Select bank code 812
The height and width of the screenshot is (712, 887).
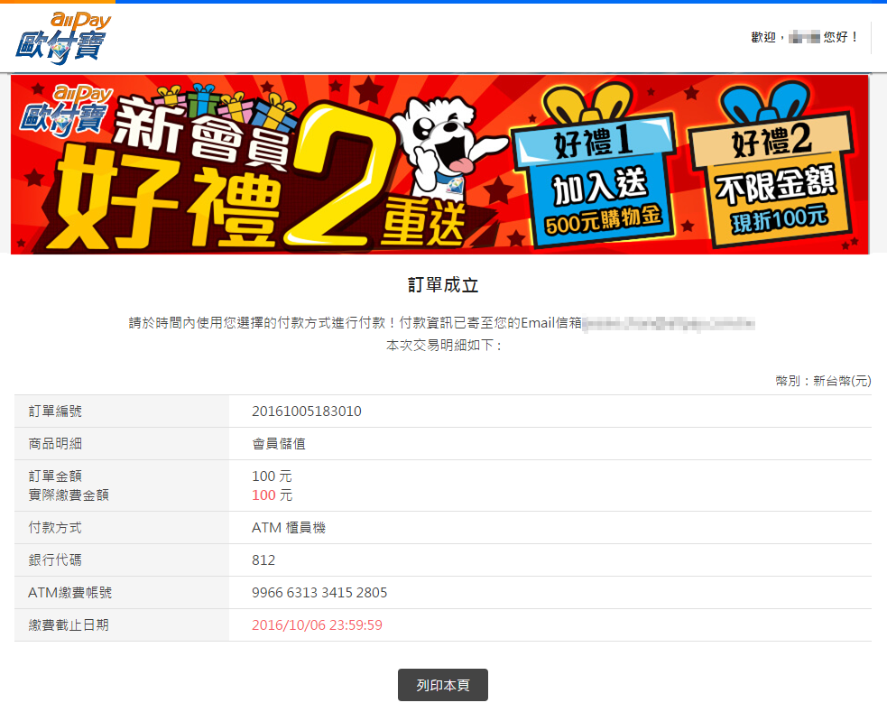[x=263, y=559]
